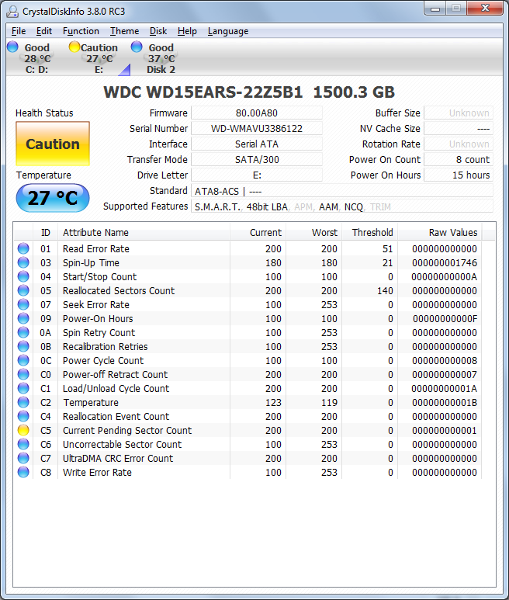Click the blue orb for Power Cycle Count
This screenshot has width=509, height=600.
coord(23,360)
